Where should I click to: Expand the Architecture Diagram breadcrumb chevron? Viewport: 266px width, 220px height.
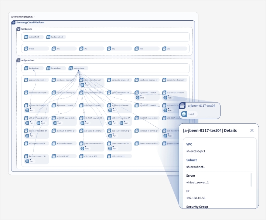point(34,17)
